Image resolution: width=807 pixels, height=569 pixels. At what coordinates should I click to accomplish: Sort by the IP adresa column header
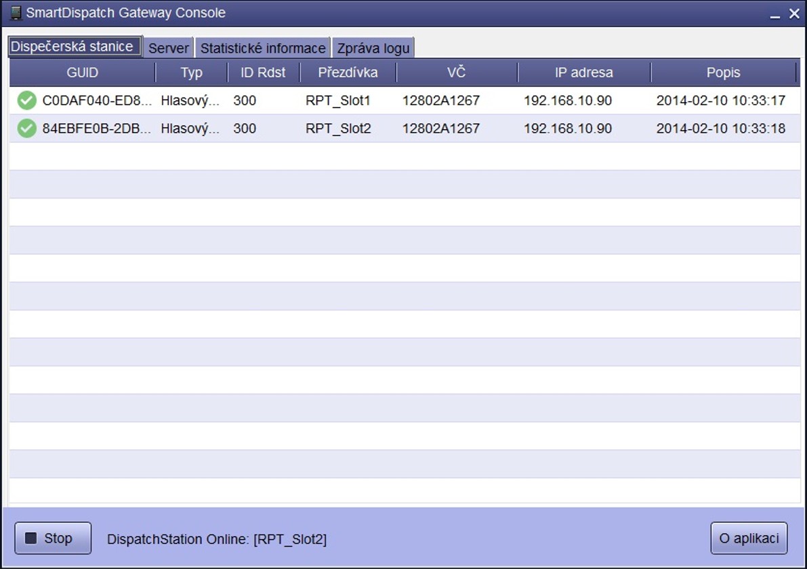pos(584,72)
